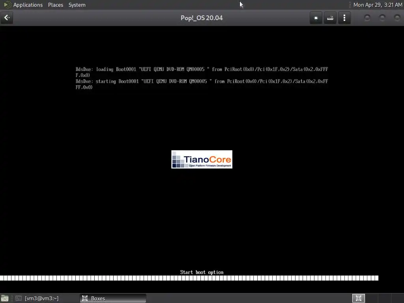This screenshot has width=404, height=303.
Task: Open the Places menu
Action: click(55, 5)
